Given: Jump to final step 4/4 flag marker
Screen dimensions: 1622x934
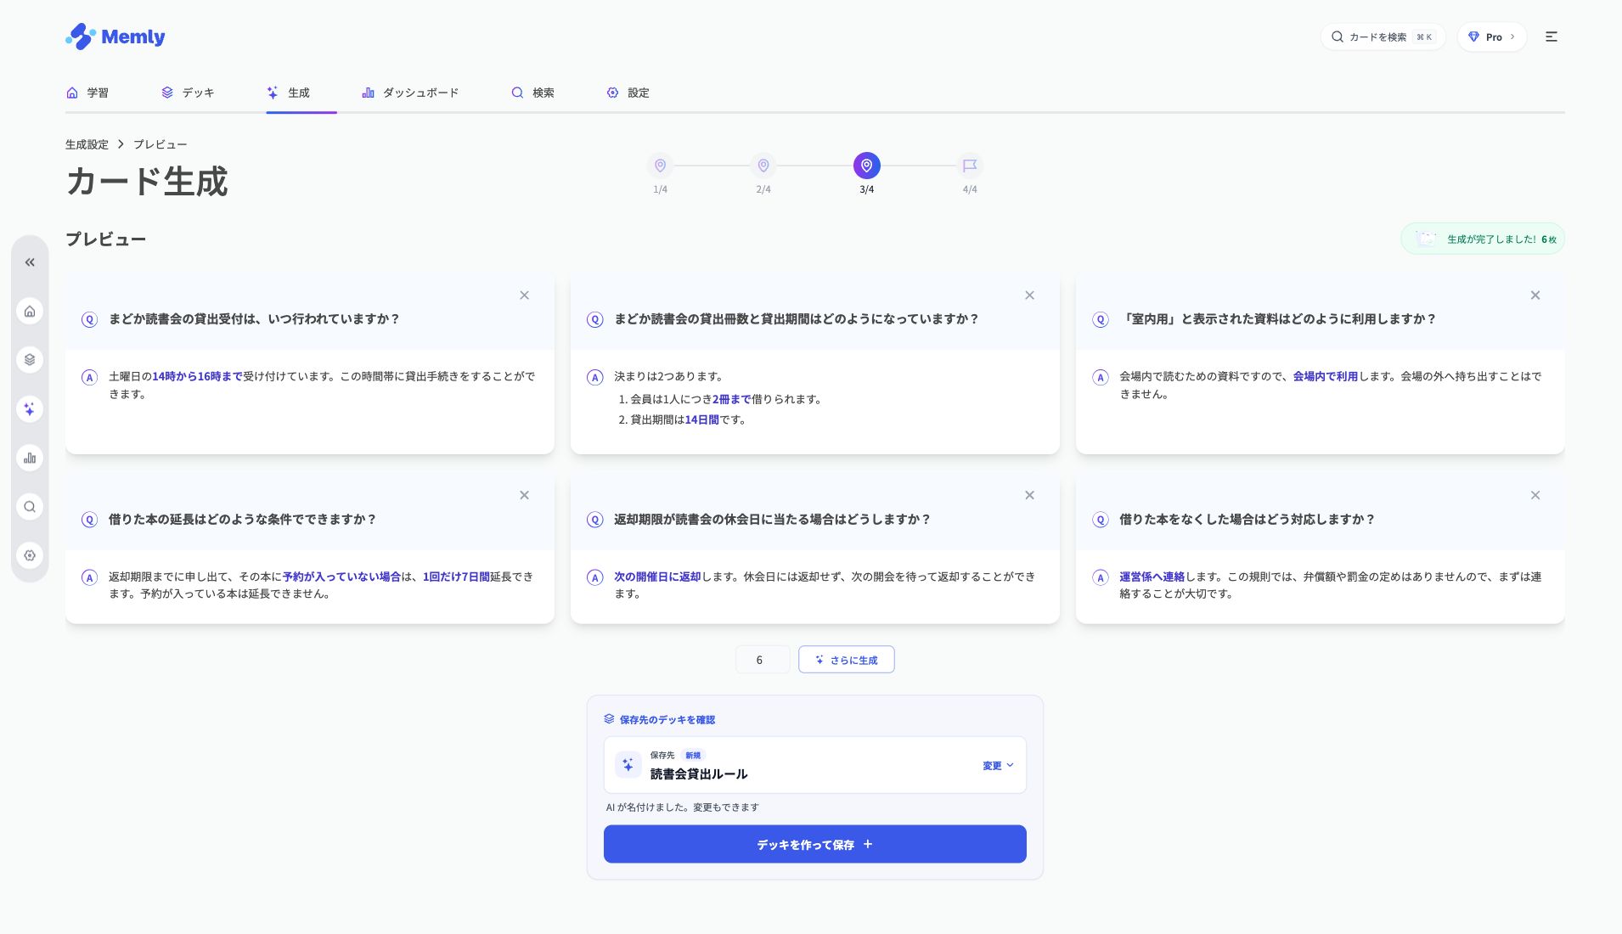Looking at the screenshot, I should tap(970, 166).
